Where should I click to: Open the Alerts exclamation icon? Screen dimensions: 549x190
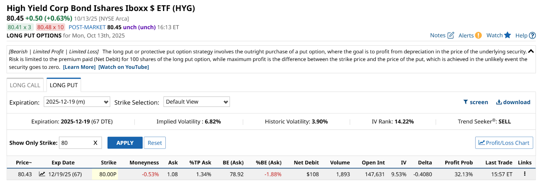[478, 35]
